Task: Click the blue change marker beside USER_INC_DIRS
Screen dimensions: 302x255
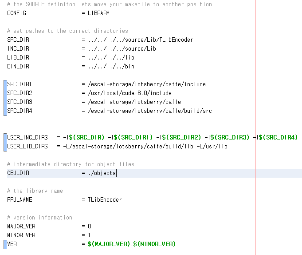Action: point(5,142)
